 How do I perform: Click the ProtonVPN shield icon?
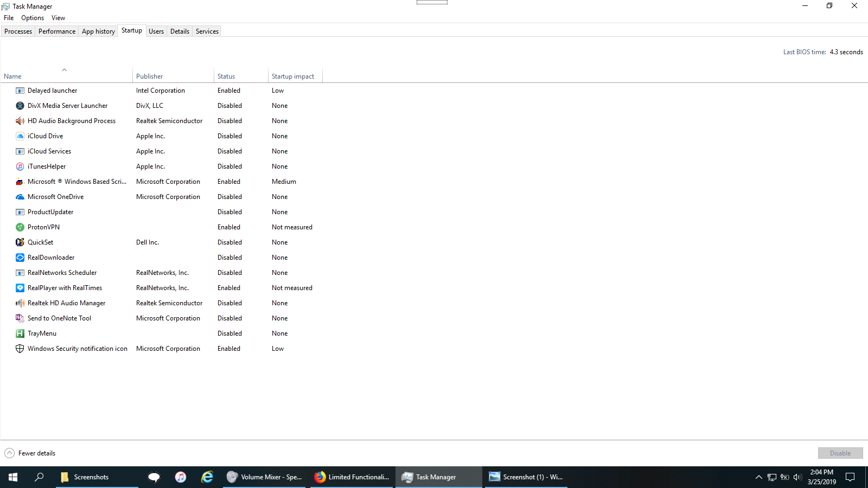coord(20,227)
